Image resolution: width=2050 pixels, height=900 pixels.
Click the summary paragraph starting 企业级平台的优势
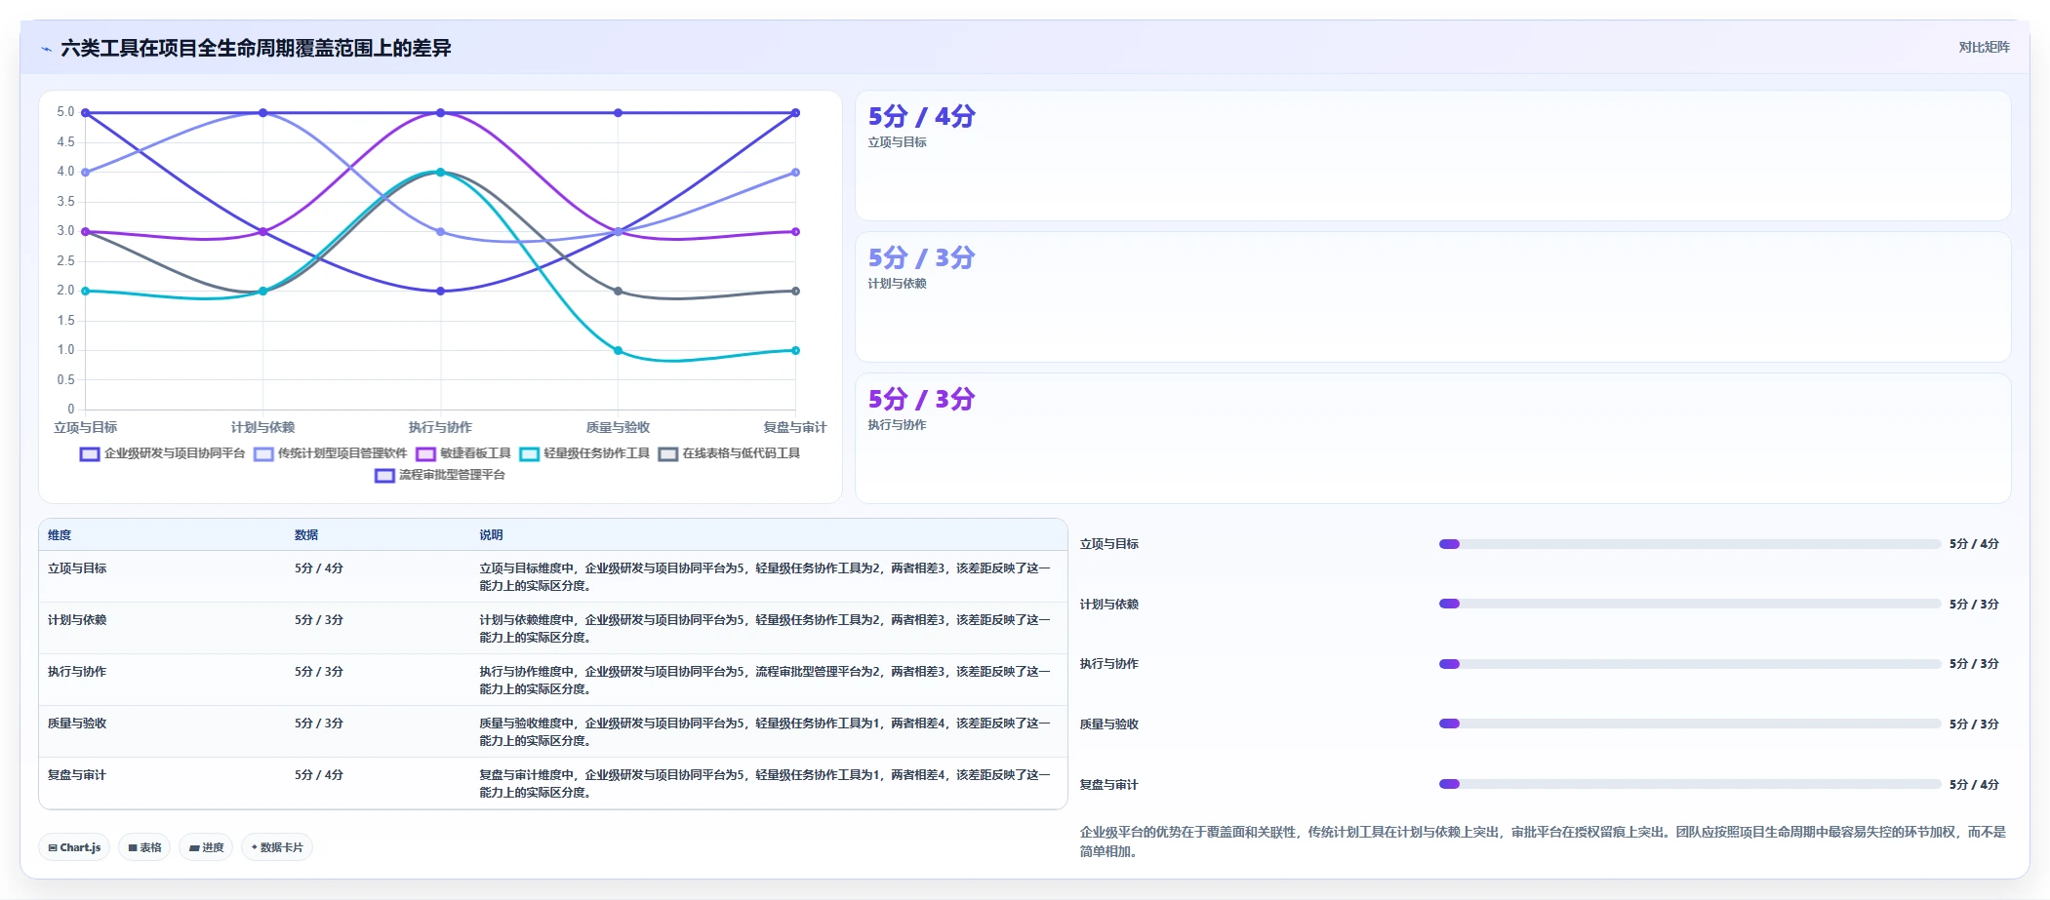[1543, 841]
